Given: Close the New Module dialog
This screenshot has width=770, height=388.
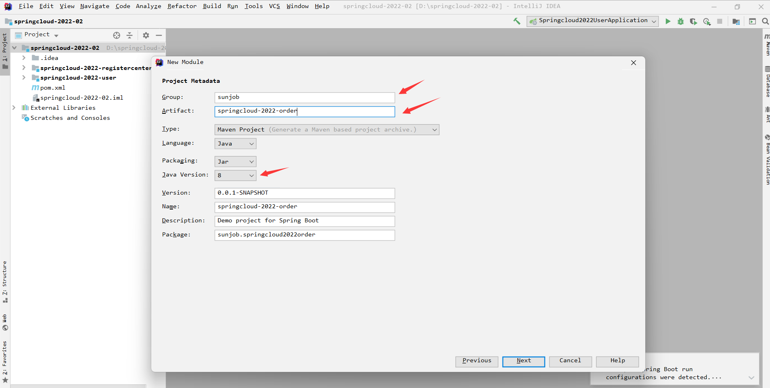Looking at the screenshot, I should [634, 63].
